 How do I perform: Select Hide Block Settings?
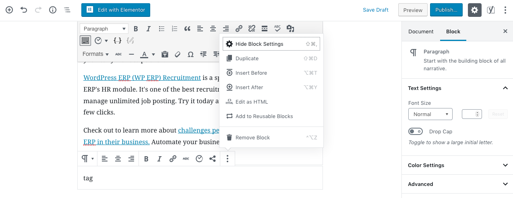[x=271, y=44]
